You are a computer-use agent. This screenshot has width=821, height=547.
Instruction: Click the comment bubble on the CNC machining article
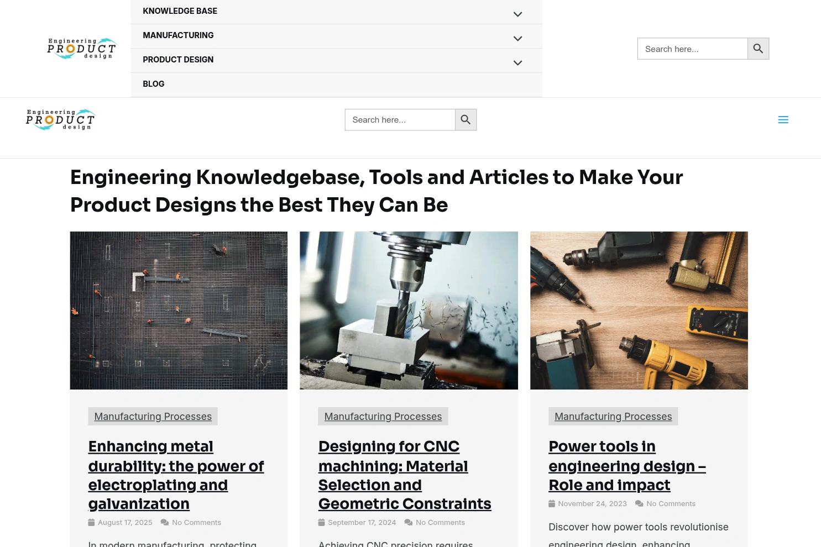tap(409, 522)
